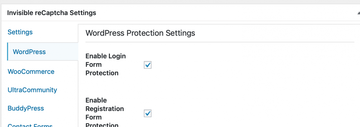Viewport: 360px width, 127px height.
Task: Click the Invisible reCaptcha Settings panel title
Action: tap(52, 13)
